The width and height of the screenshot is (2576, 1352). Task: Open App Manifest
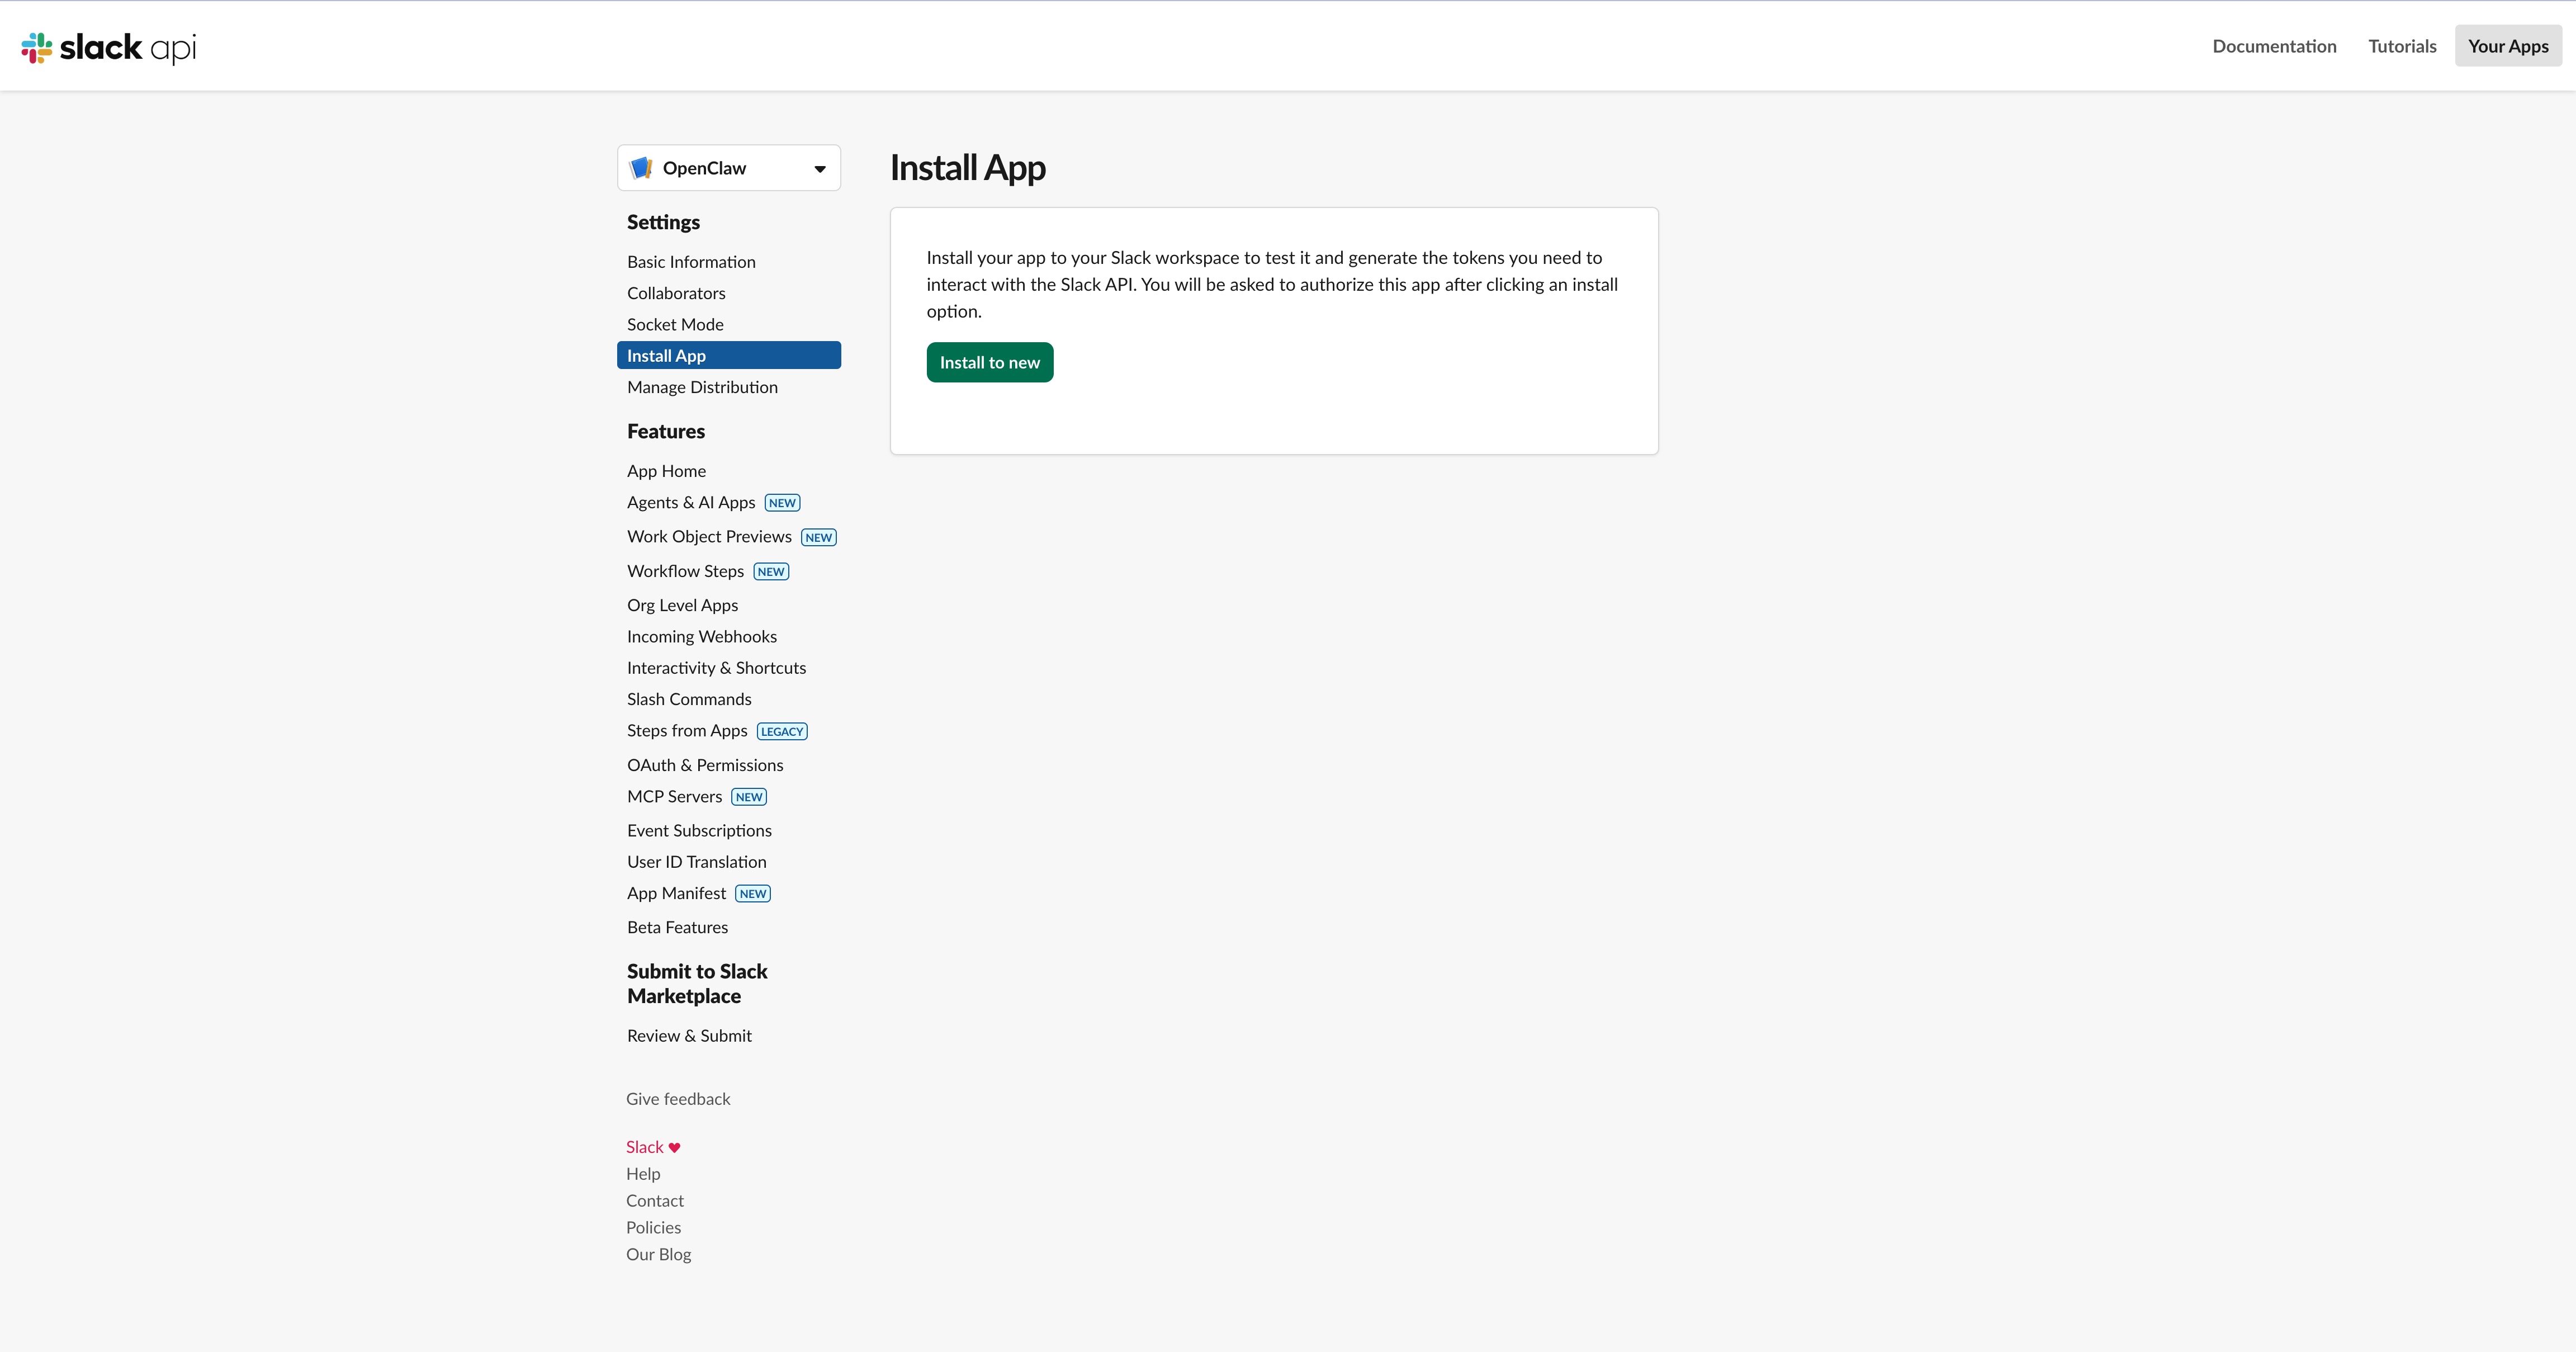point(676,893)
